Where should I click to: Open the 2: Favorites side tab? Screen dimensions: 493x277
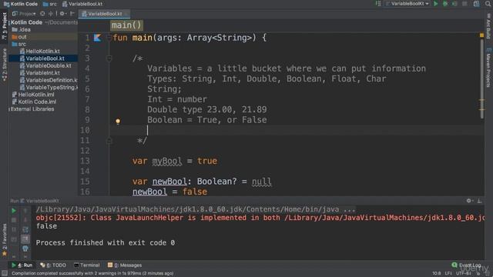click(4, 240)
